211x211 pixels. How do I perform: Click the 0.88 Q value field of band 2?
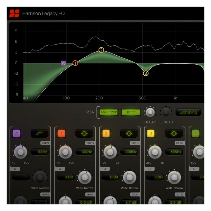coord(111,177)
